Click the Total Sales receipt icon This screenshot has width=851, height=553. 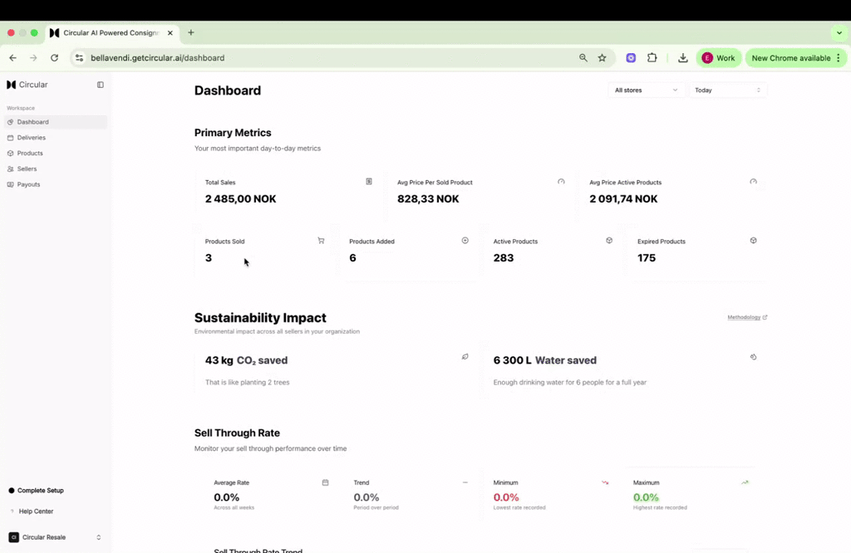click(x=369, y=182)
